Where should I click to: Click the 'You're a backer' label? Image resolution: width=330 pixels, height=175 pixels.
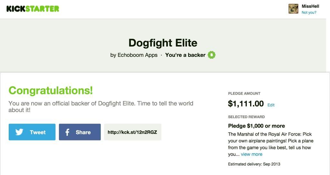coord(185,55)
